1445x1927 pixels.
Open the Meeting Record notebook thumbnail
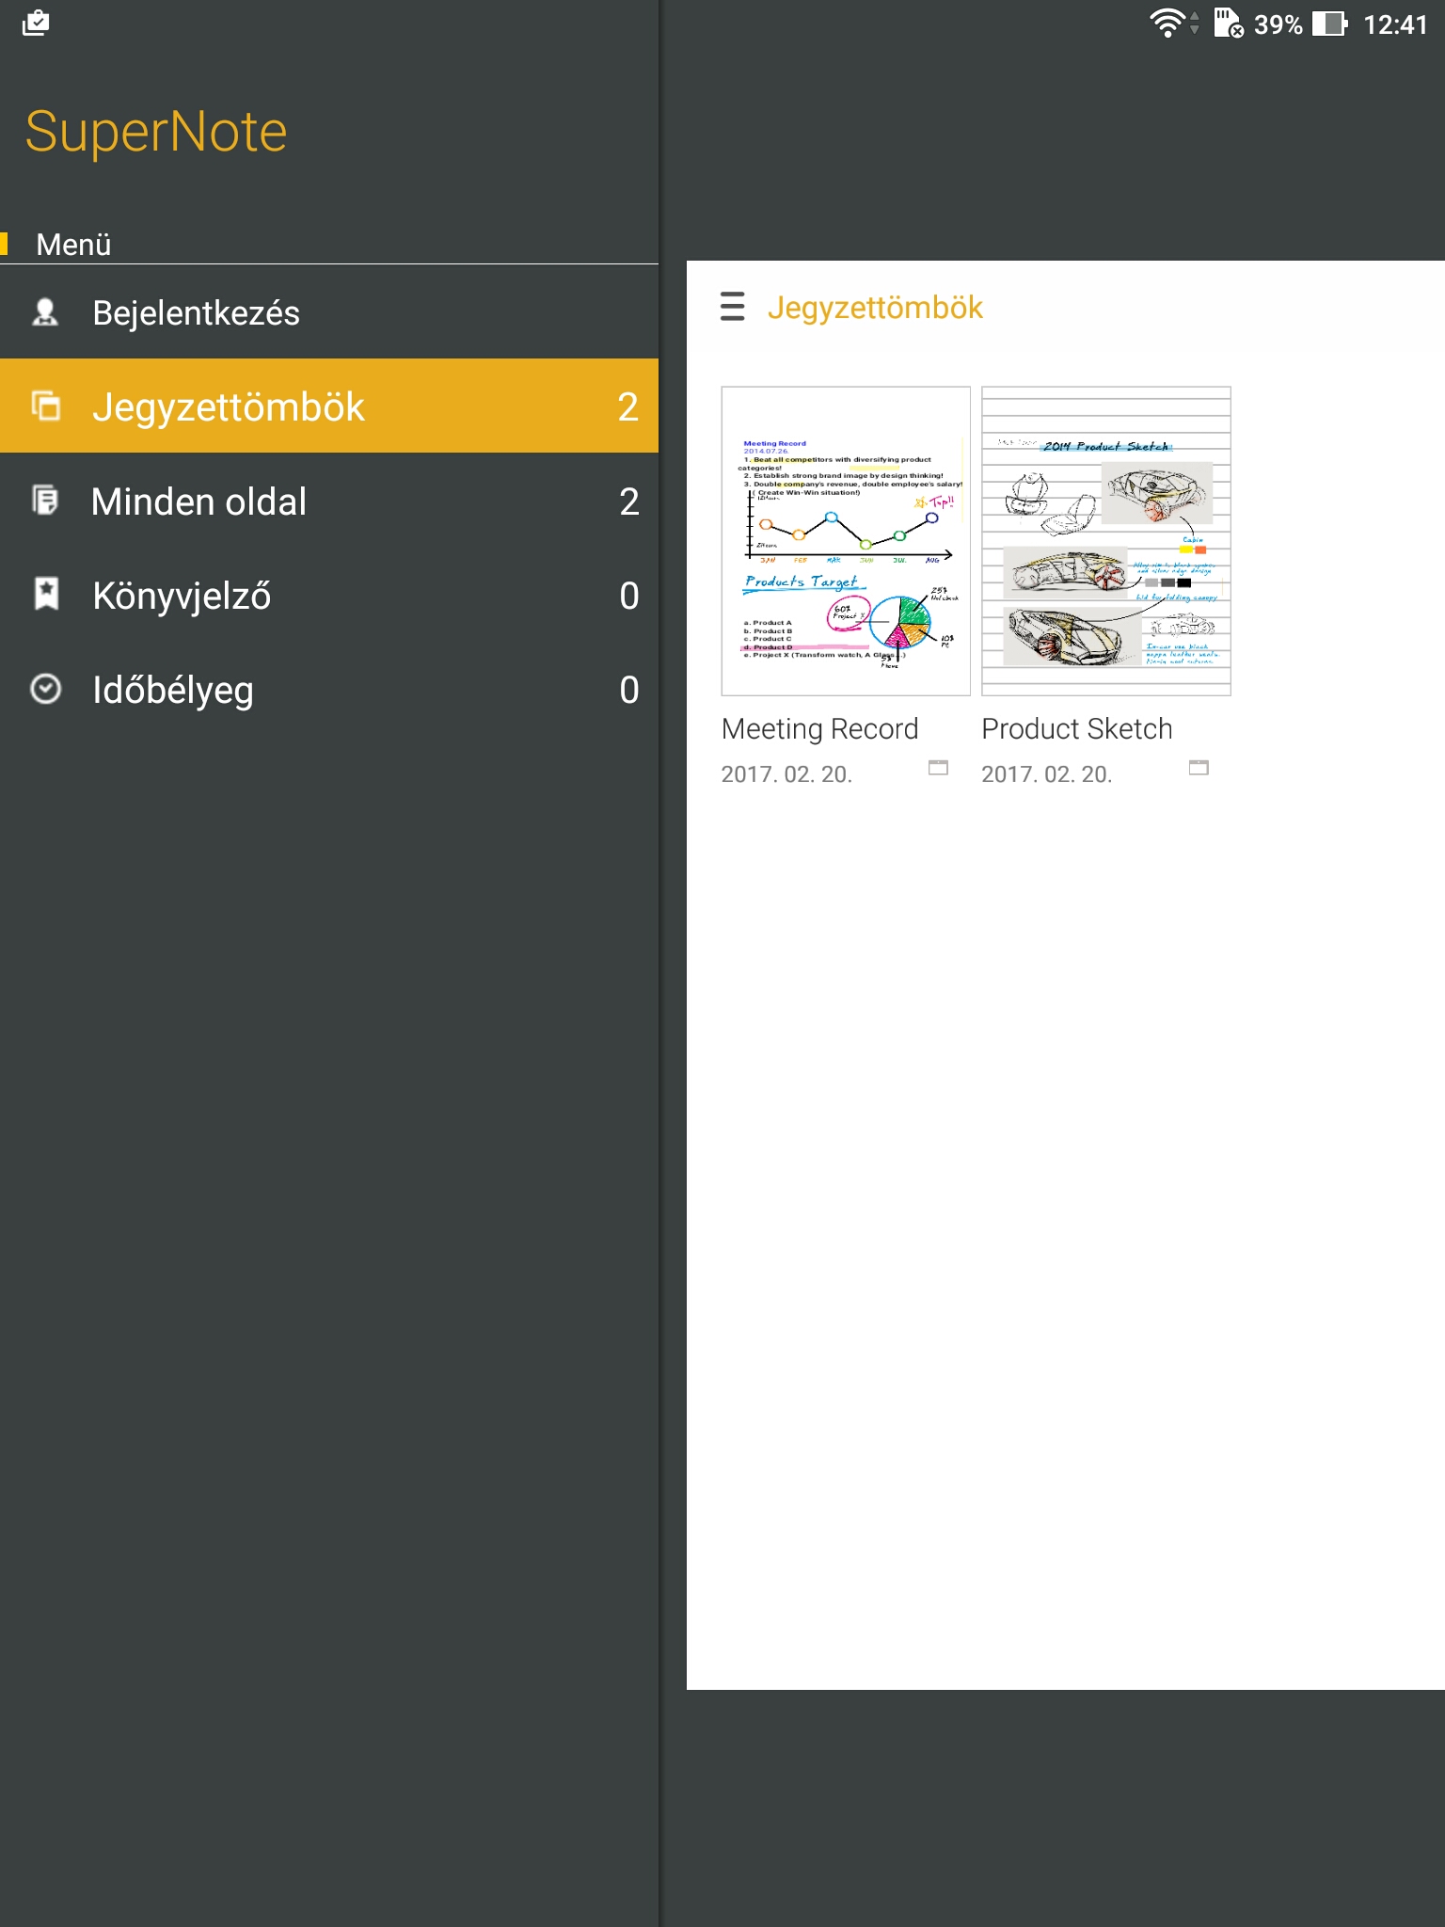pyautogui.click(x=846, y=541)
